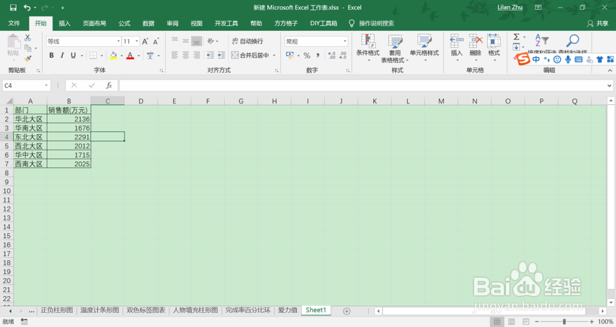The image size is (616, 327).
Task: Apply red font color A
Action: [x=131, y=55]
